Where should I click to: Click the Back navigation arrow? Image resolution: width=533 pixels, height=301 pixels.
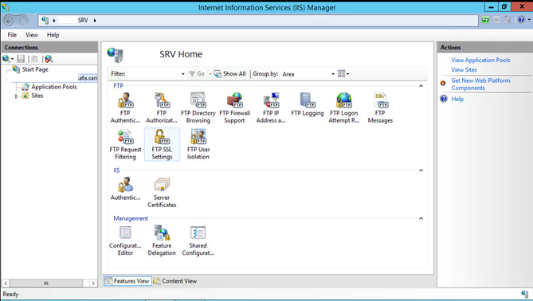9,21
